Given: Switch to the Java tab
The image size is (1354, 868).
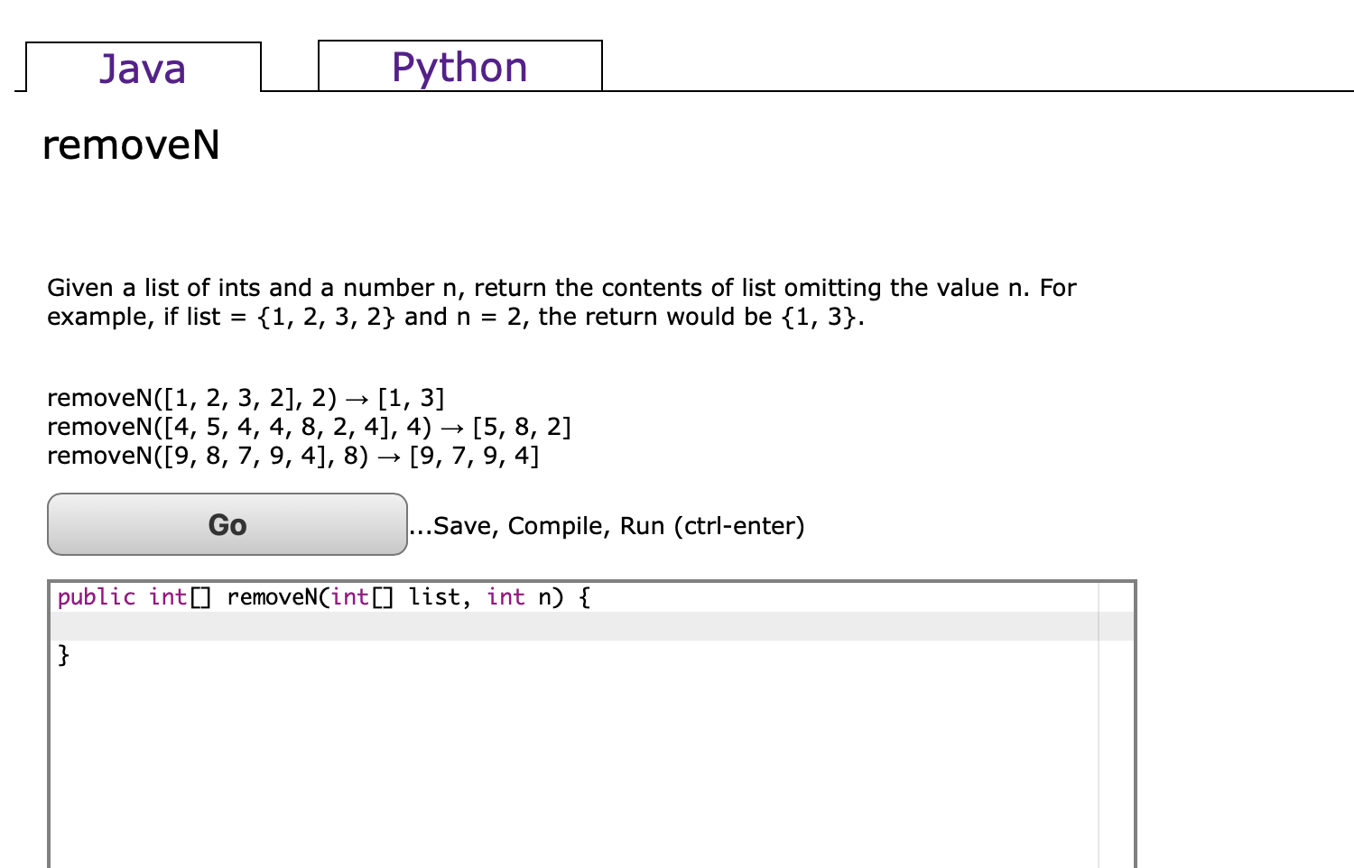Looking at the screenshot, I should 143,68.
